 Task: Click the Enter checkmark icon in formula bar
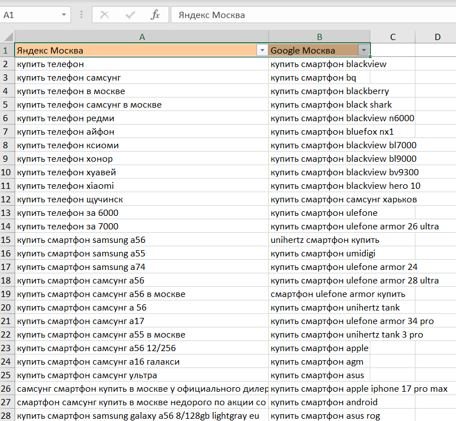(130, 15)
